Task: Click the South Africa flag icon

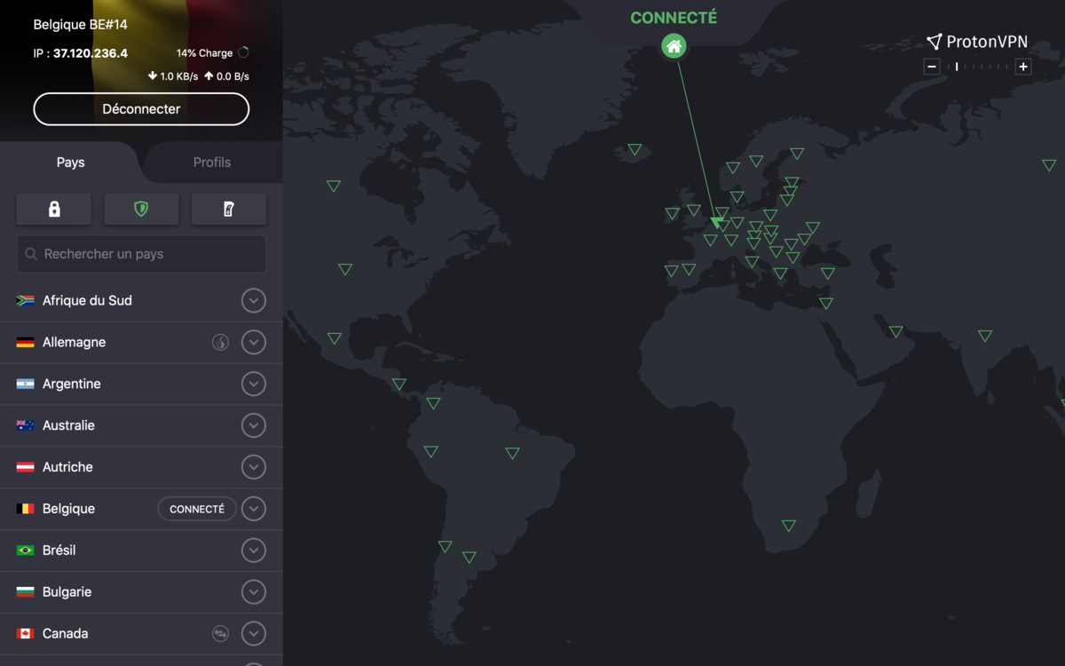Action: pos(26,301)
